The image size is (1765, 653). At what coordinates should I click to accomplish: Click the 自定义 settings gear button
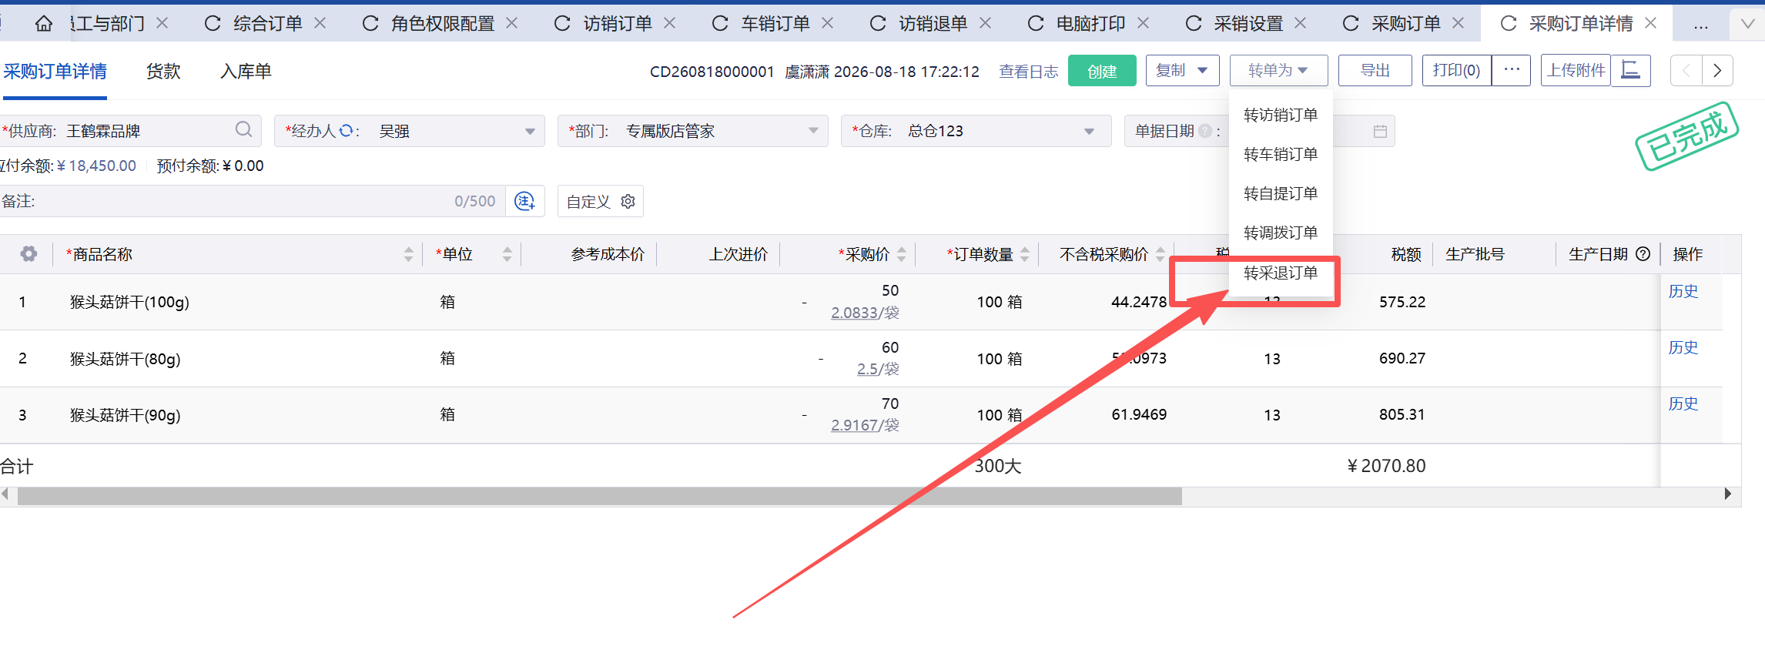601,201
